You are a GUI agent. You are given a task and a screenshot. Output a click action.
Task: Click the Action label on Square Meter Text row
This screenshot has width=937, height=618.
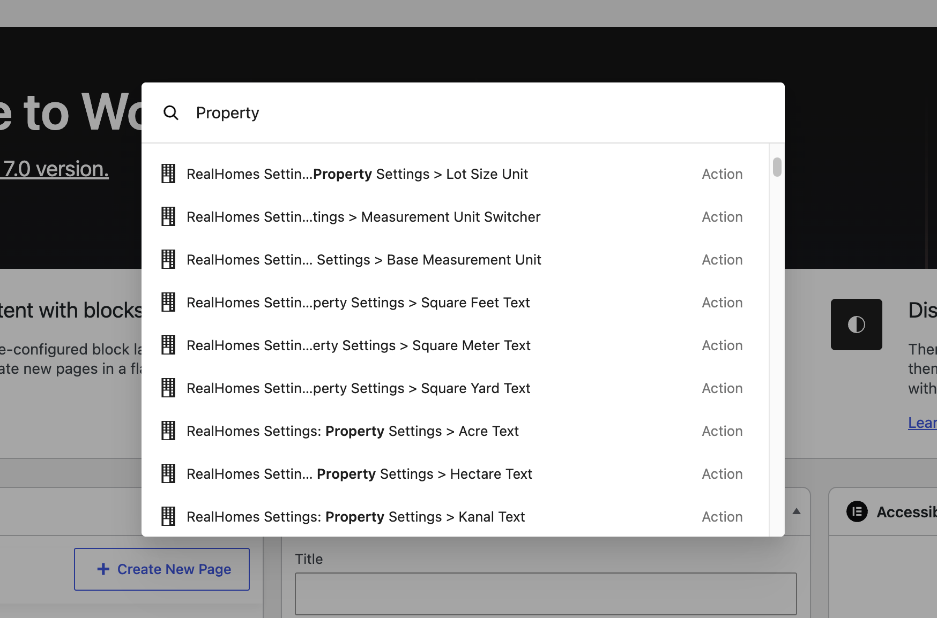tap(723, 345)
